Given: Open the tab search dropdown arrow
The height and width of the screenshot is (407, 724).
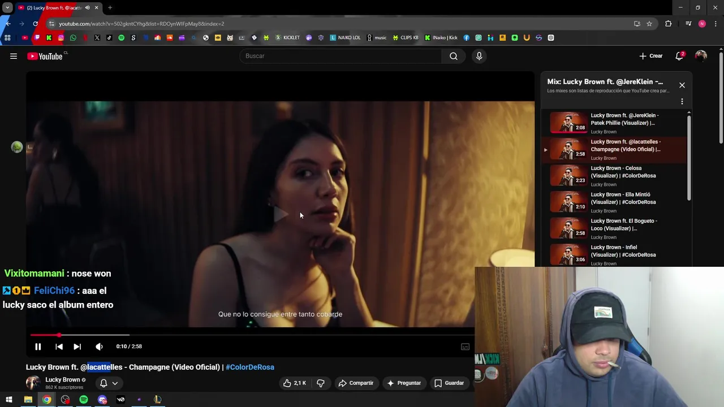Looking at the screenshot, I should click(7, 8).
